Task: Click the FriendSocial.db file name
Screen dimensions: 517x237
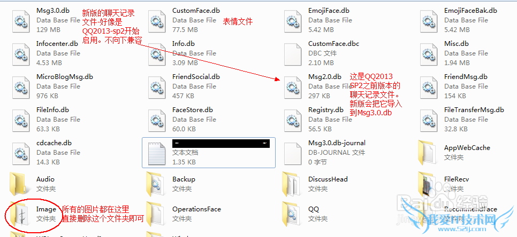Action: 196,76
